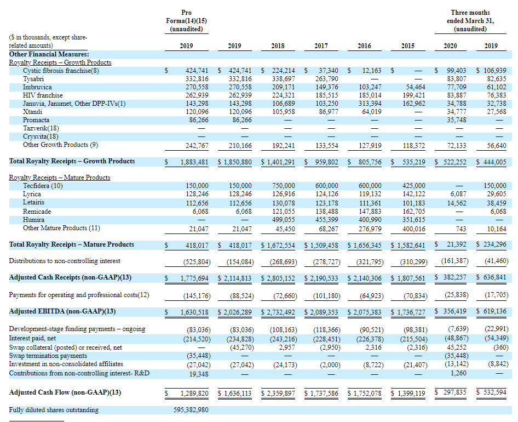Select 'Swap collateral (posted) or received, net'
518x422 pixels.
[65, 347]
